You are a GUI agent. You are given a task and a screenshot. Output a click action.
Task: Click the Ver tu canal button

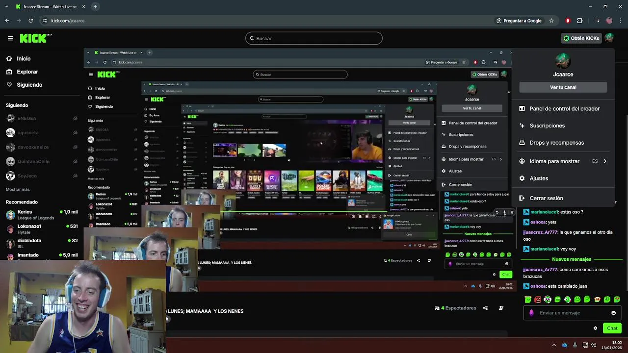(x=563, y=87)
